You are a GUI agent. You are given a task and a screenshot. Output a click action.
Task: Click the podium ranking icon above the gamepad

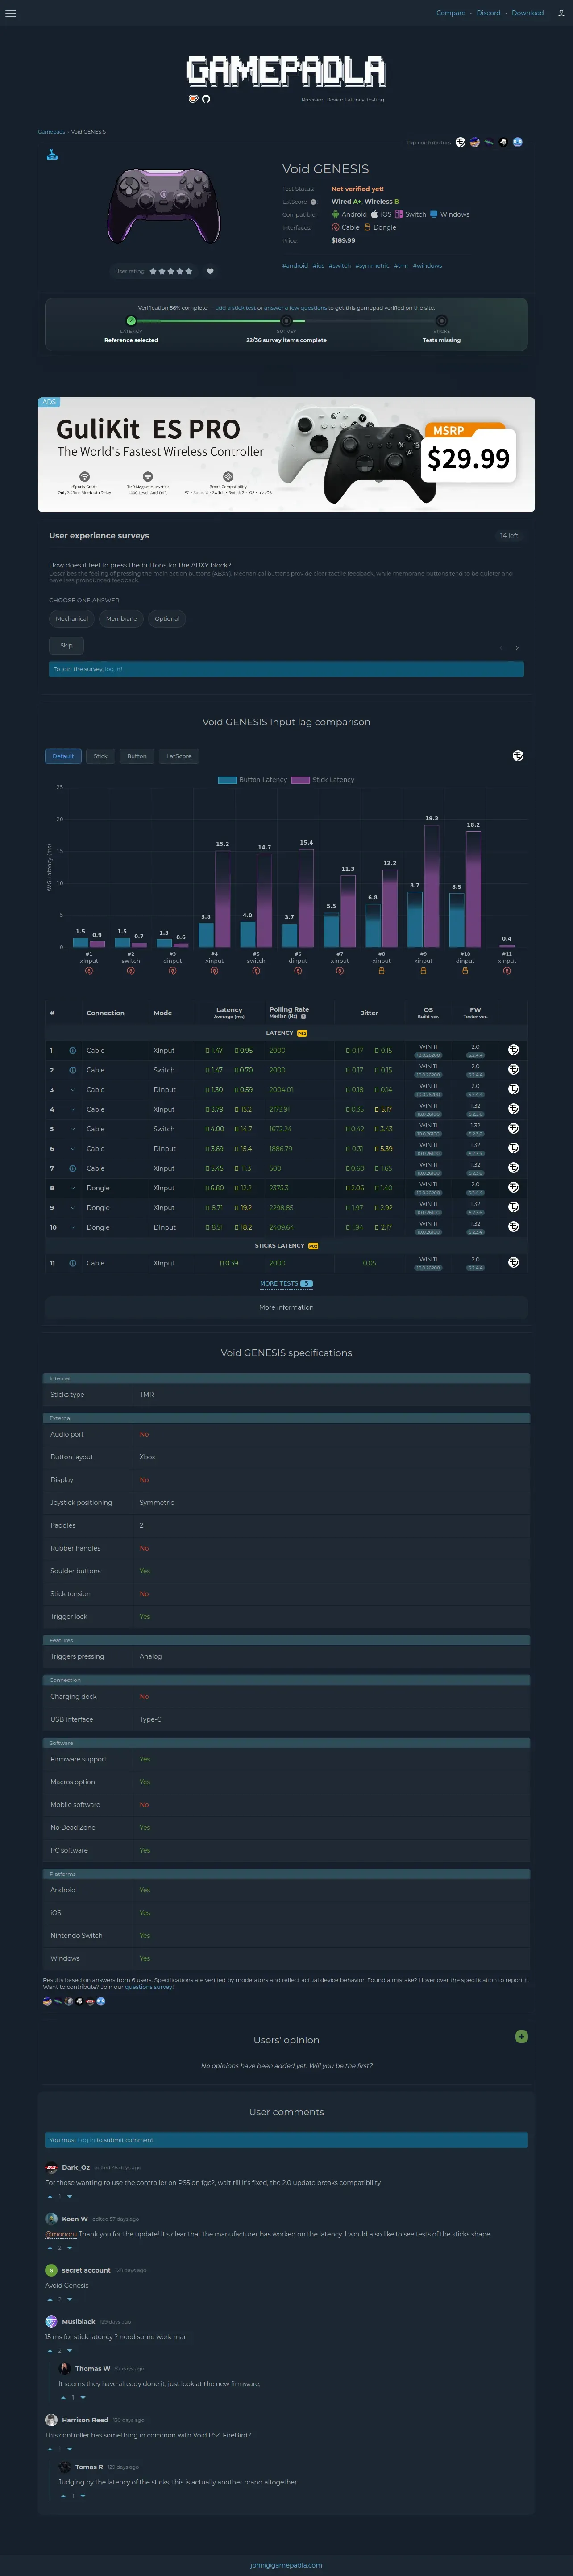(52, 154)
